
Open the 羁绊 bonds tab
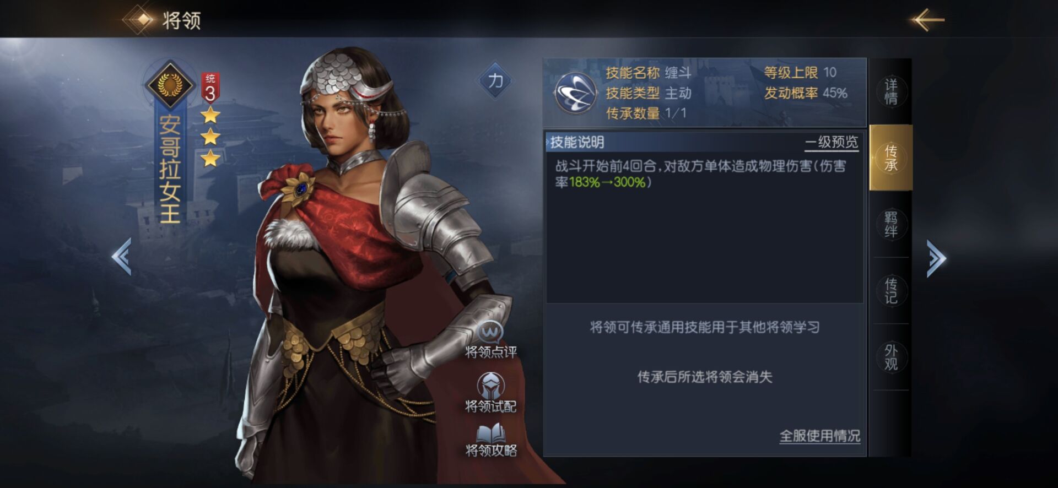coord(890,225)
